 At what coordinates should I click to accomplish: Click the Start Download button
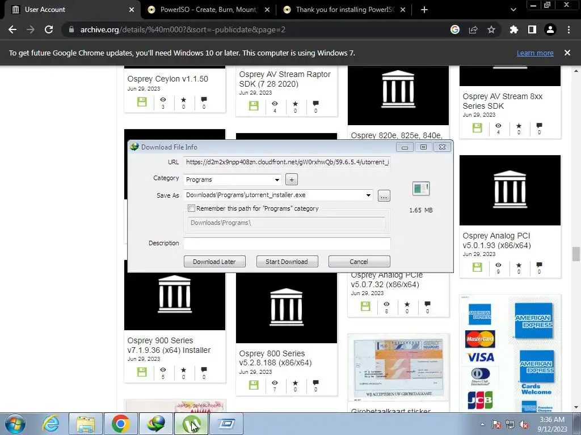coord(287,262)
